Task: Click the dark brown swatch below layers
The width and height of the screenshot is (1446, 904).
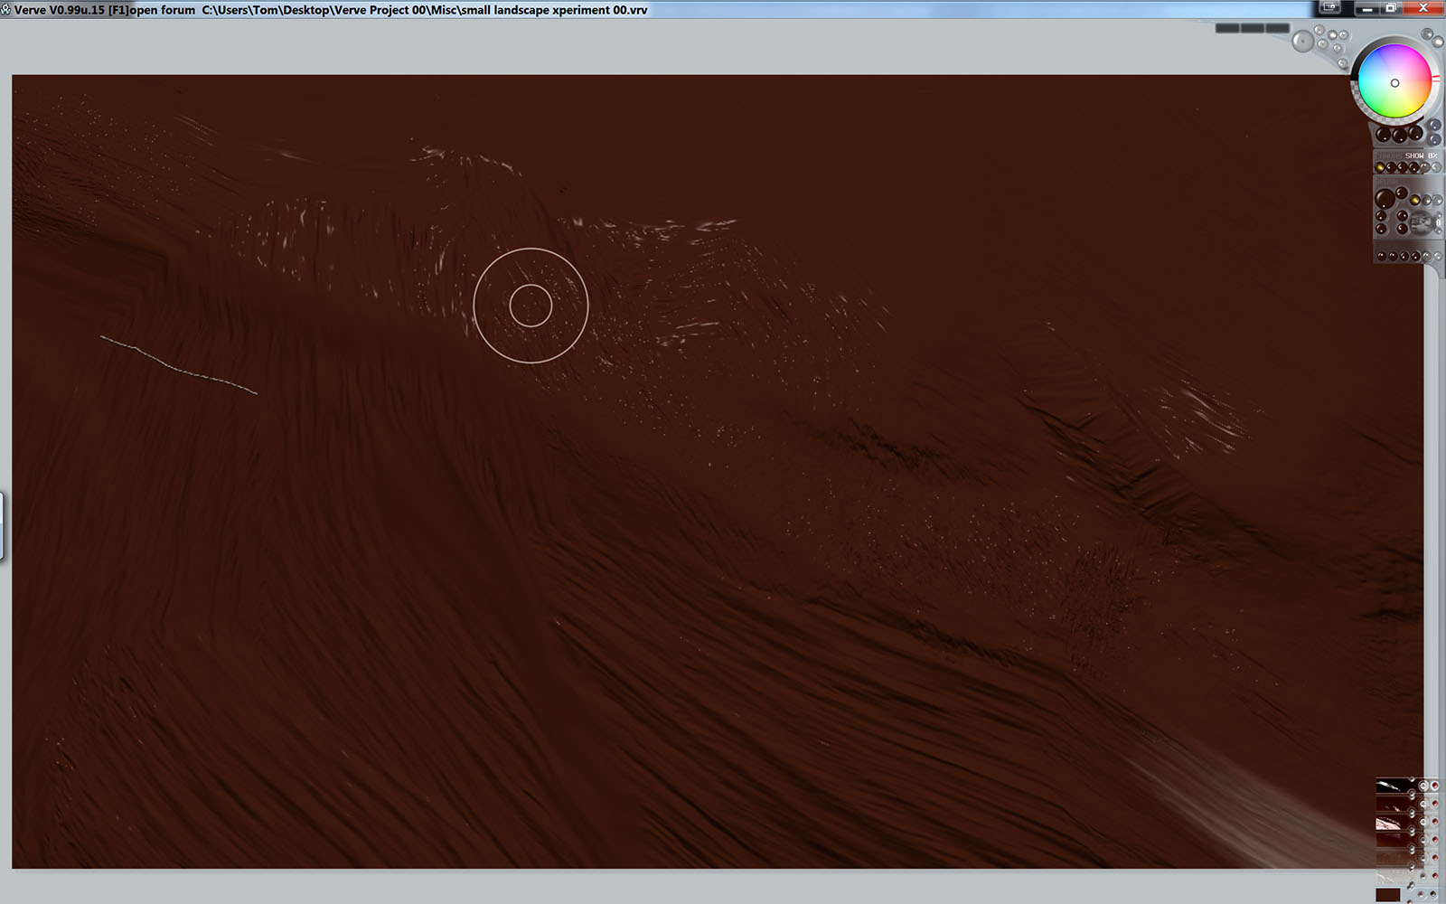Action: click(1387, 895)
